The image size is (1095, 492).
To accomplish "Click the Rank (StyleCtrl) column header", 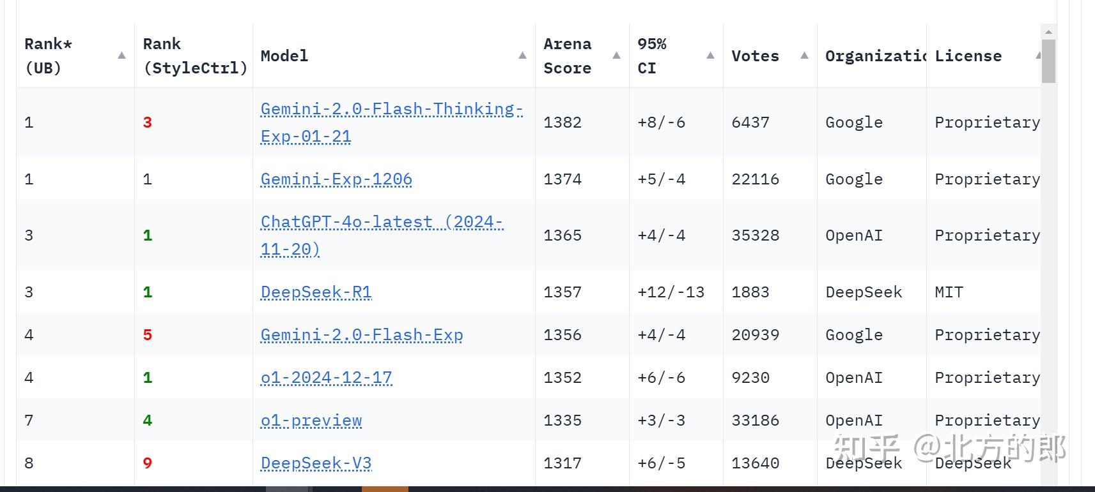I will click(x=194, y=56).
